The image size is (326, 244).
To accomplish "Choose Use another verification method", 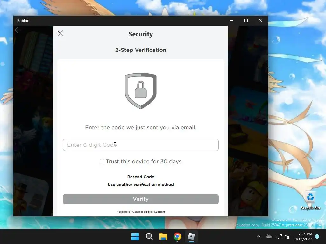I will click(x=140, y=185).
